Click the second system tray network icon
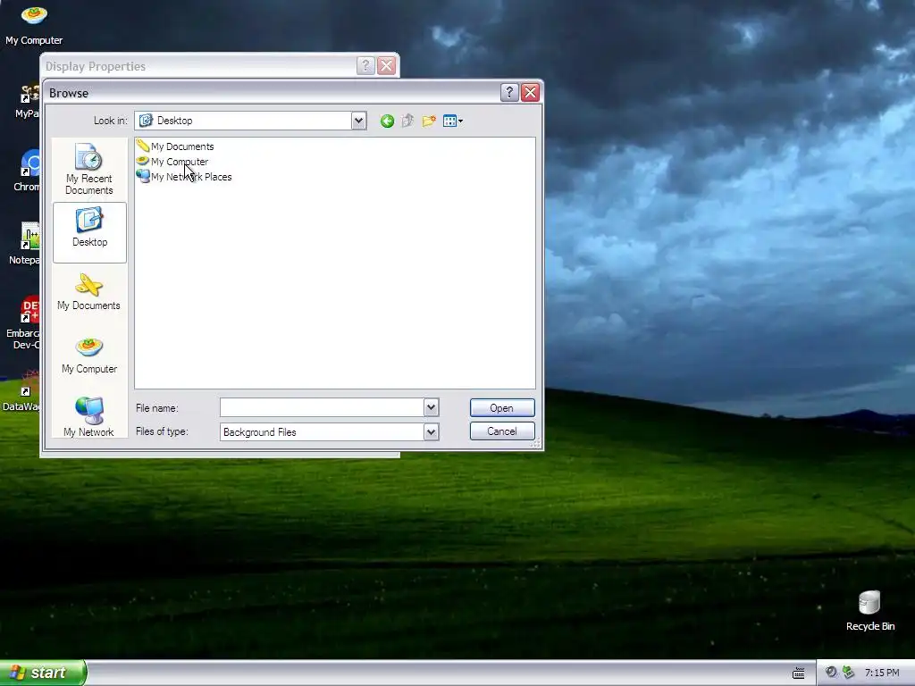The image size is (915, 686). [x=849, y=673]
